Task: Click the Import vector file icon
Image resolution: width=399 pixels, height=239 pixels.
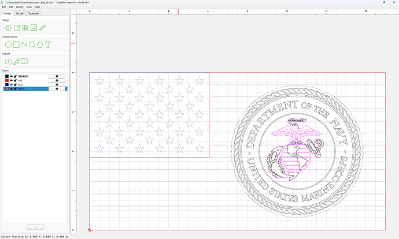Action: coord(9,61)
